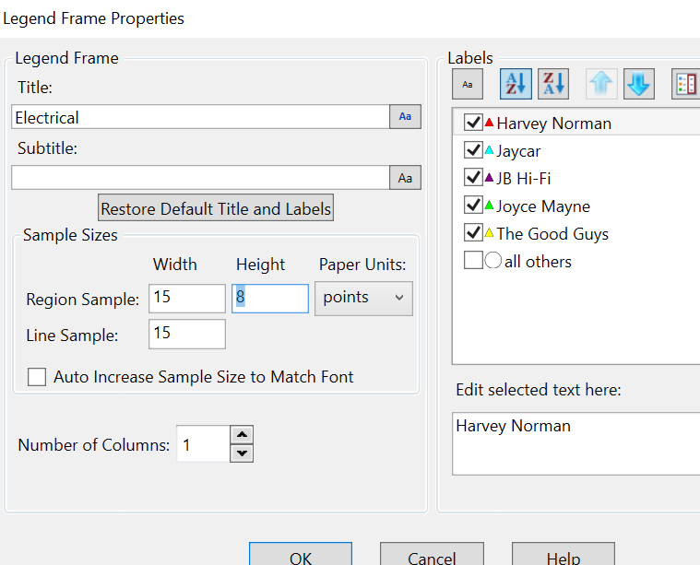This screenshot has width=700, height=565.
Task: Click the red triangle symbol for Harvey Norman
Action: click(489, 122)
